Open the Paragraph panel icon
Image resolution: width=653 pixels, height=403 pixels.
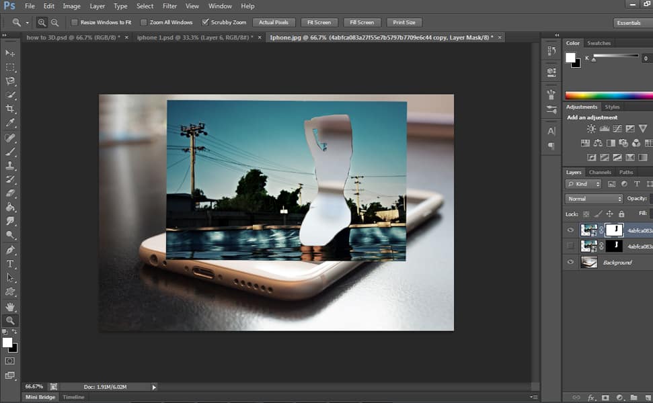(x=551, y=146)
